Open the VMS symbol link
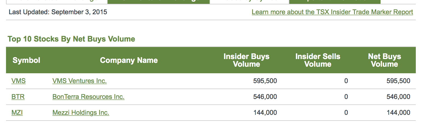The image size is (424, 123). 19,81
